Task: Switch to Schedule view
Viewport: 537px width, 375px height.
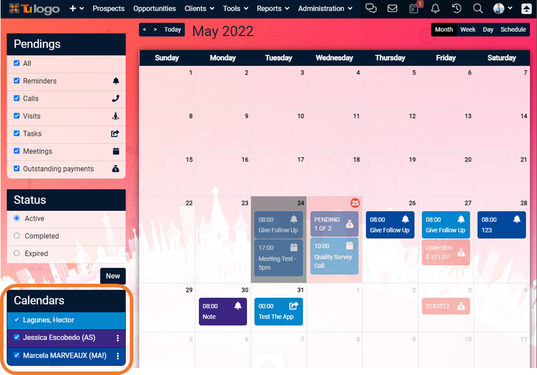Action: (513, 30)
